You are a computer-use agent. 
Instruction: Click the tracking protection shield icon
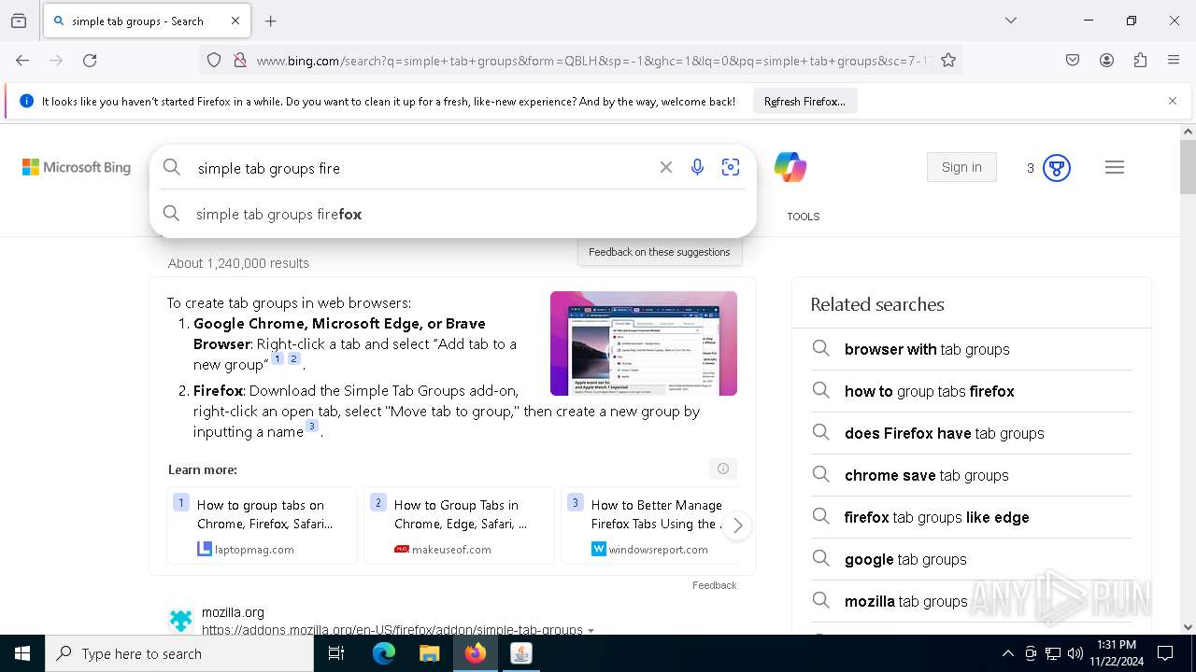(214, 60)
